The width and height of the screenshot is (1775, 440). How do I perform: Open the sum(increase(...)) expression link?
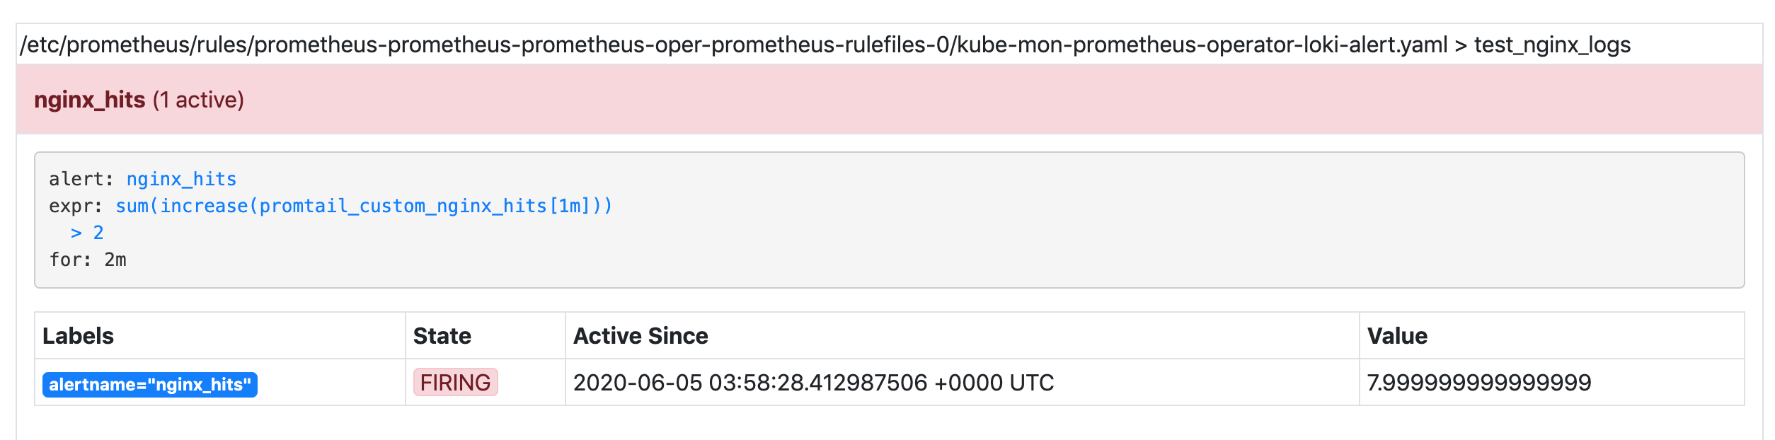(x=363, y=206)
